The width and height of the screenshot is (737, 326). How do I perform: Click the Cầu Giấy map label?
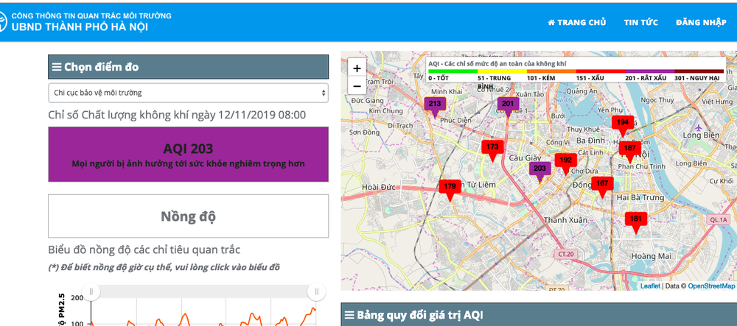click(525, 158)
